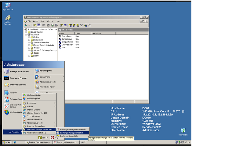Collapse the dc01.local domain node

click(x=26, y=35)
